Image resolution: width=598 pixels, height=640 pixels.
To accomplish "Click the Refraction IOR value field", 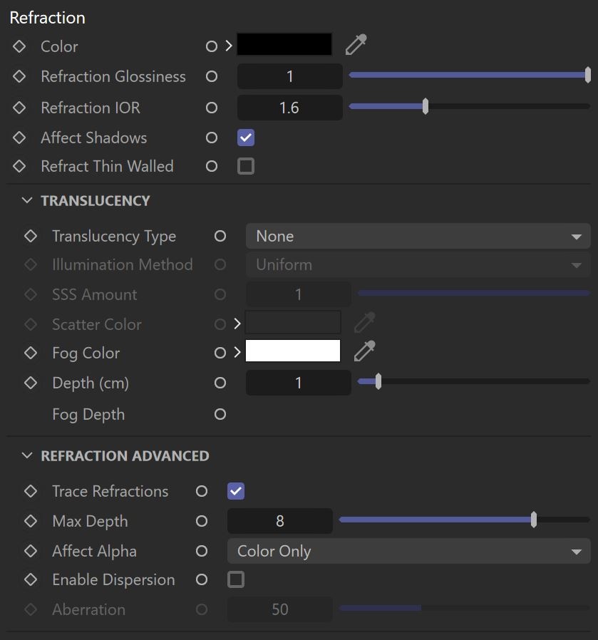I will 290,108.
